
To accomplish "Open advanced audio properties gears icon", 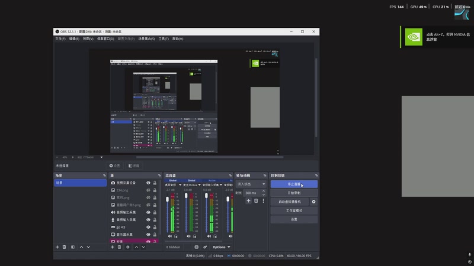I will (205, 247).
